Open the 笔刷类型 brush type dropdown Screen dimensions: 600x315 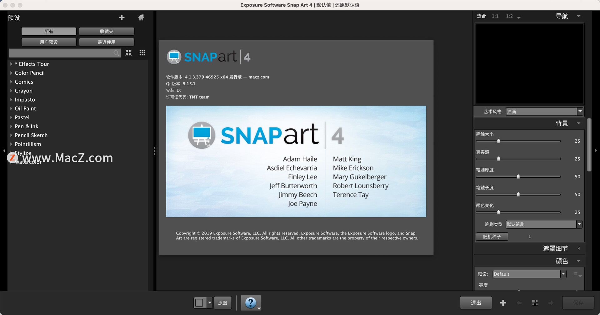(x=544, y=224)
